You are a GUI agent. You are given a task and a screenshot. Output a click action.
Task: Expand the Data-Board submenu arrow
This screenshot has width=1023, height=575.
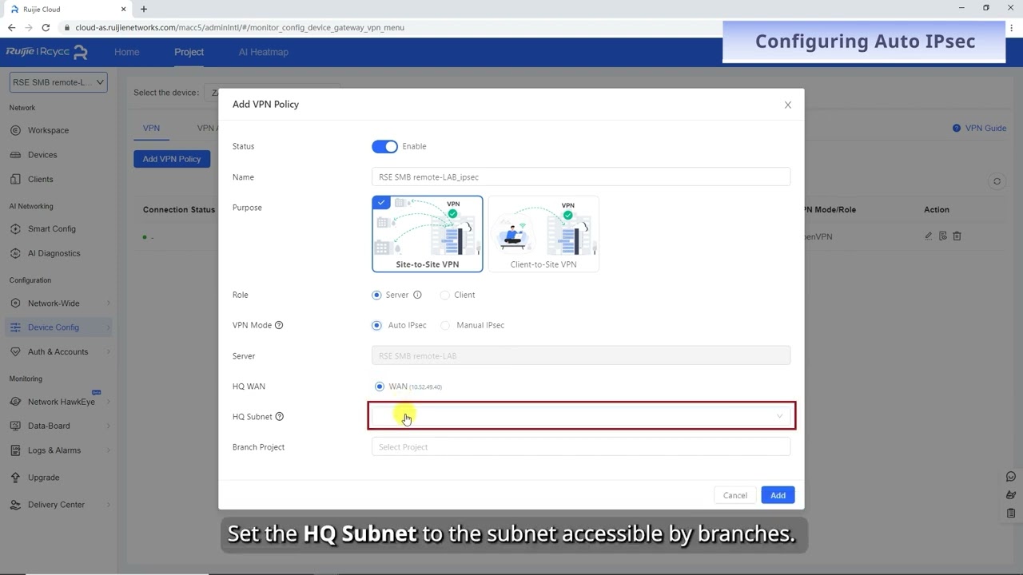[x=108, y=426]
